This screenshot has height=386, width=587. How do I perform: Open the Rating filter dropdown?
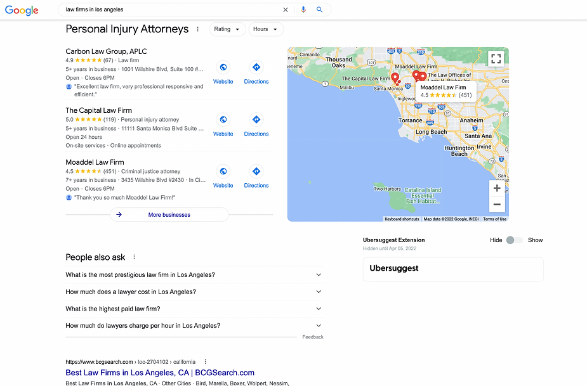(227, 29)
